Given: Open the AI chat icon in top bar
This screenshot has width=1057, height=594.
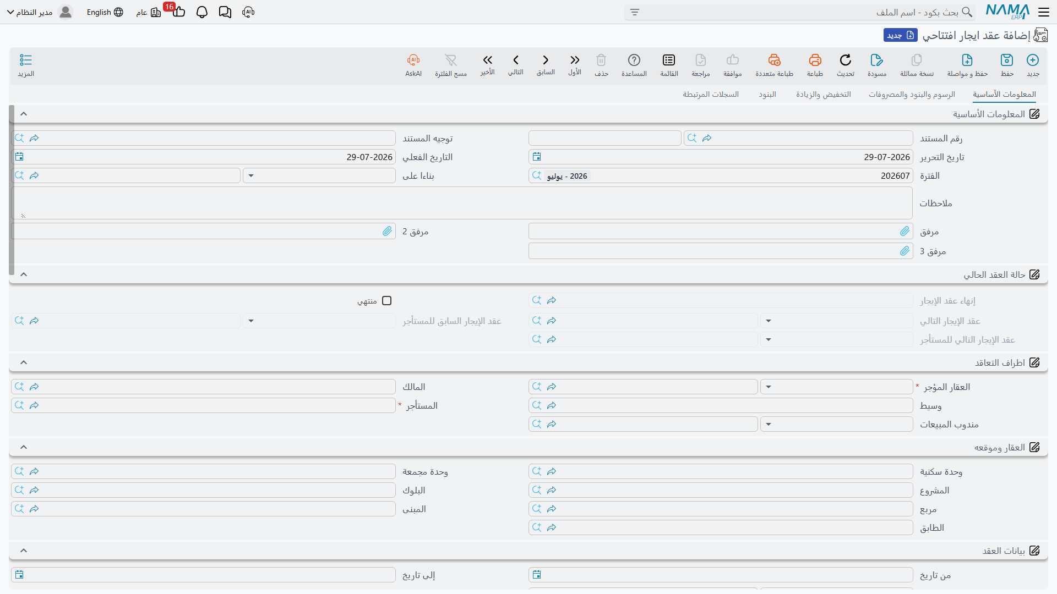Looking at the screenshot, I should pos(248,12).
